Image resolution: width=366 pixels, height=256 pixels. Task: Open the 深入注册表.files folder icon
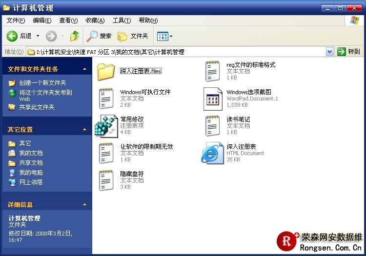point(105,71)
